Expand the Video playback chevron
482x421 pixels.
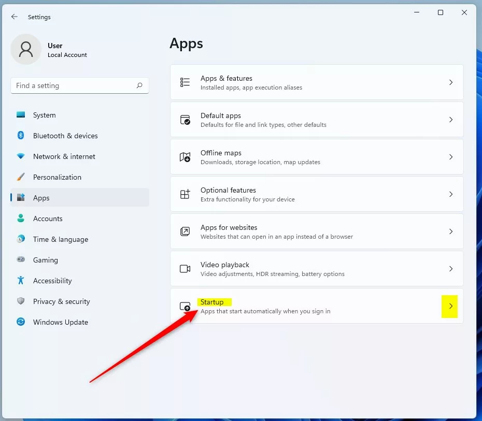450,269
